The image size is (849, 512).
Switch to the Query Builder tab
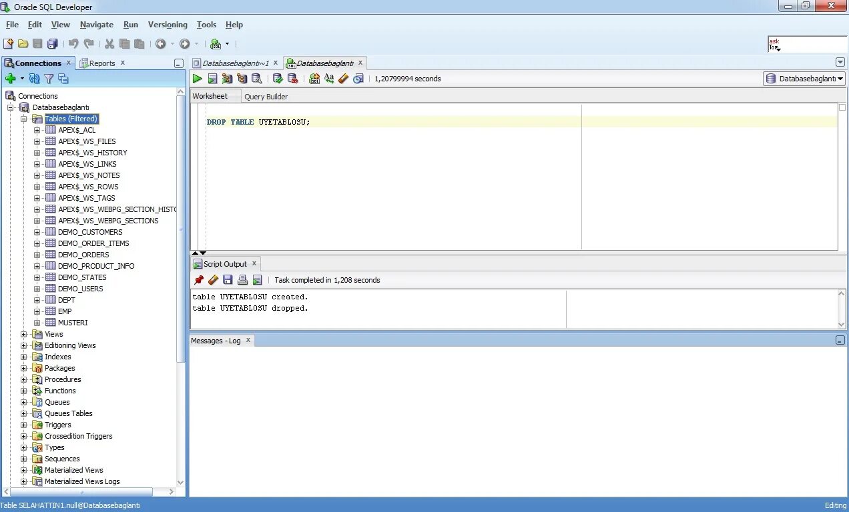tap(266, 97)
